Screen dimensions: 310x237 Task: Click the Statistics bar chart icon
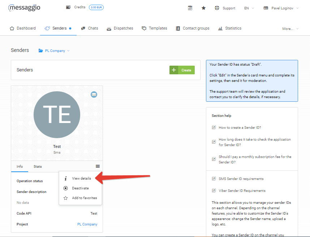pos(220,28)
